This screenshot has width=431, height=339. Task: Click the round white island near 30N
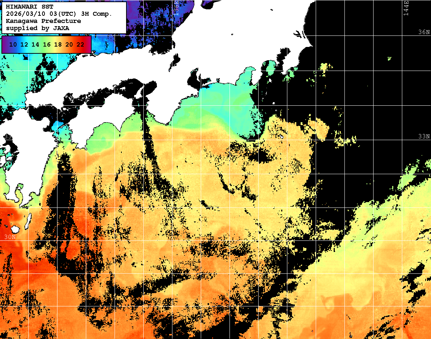(x=15, y=228)
